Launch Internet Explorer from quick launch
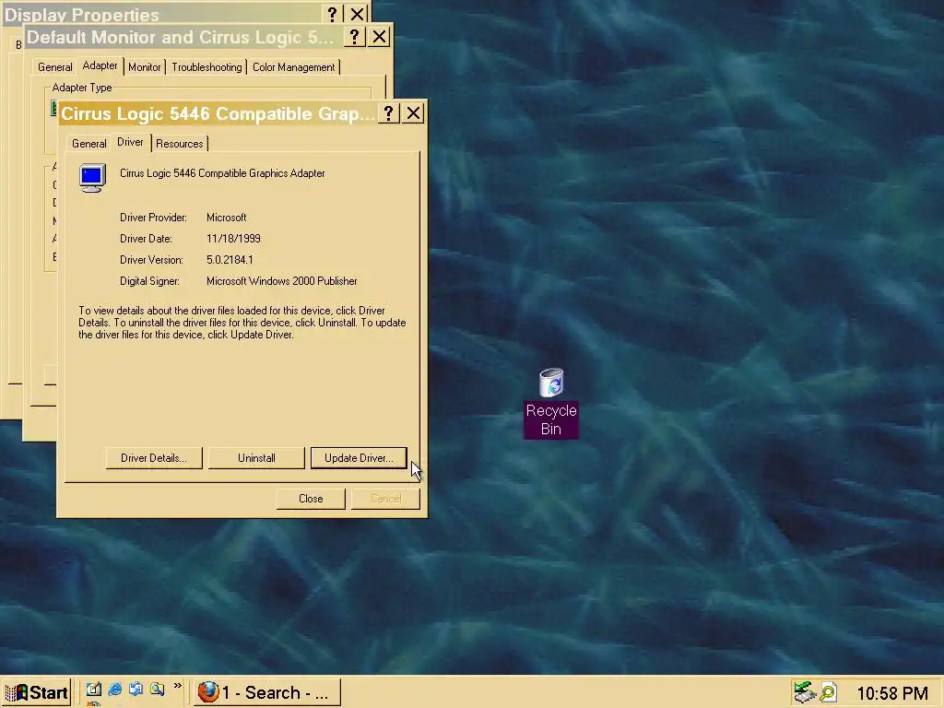 pyautogui.click(x=114, y=690)
